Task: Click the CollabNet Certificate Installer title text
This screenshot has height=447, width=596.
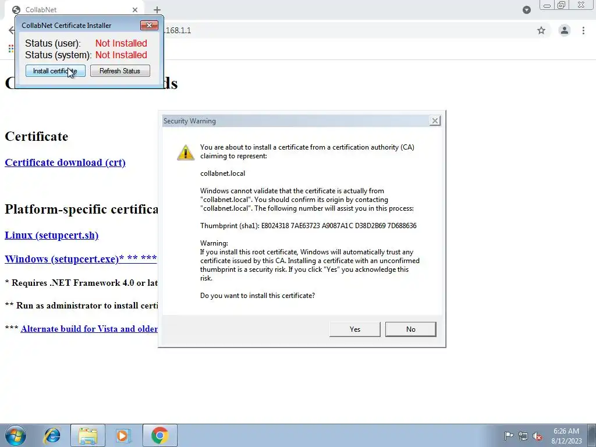Action: [x=66, y=26]
